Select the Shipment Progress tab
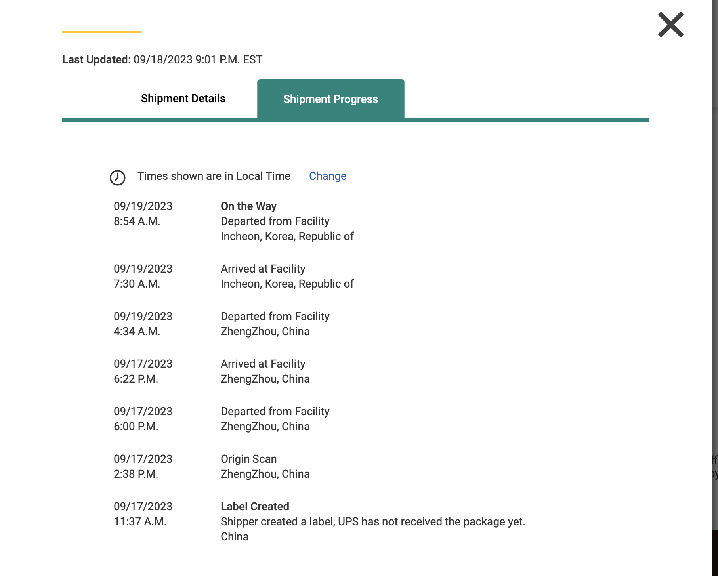This screenshot has width=718, height=576. (330, 99)
